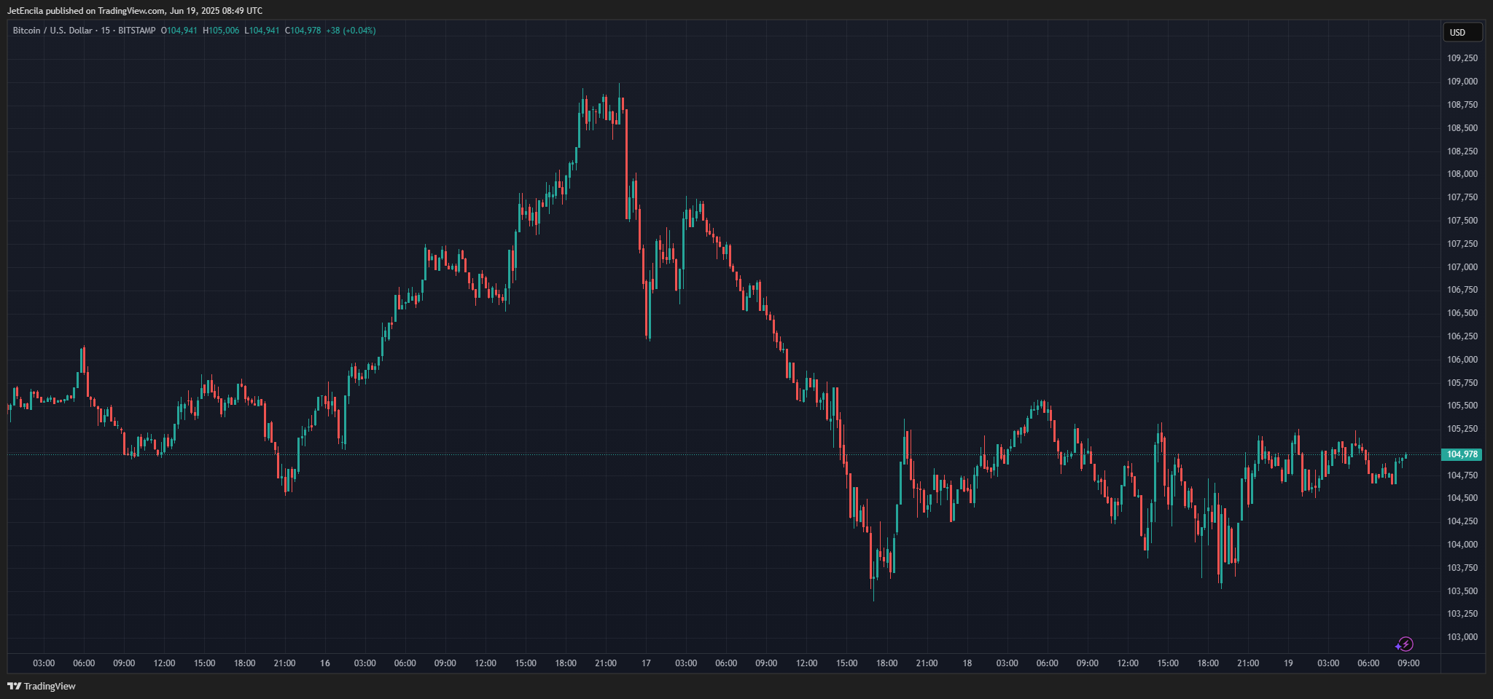Click the BITSTAMP exchange label

(x=137, y=31)
